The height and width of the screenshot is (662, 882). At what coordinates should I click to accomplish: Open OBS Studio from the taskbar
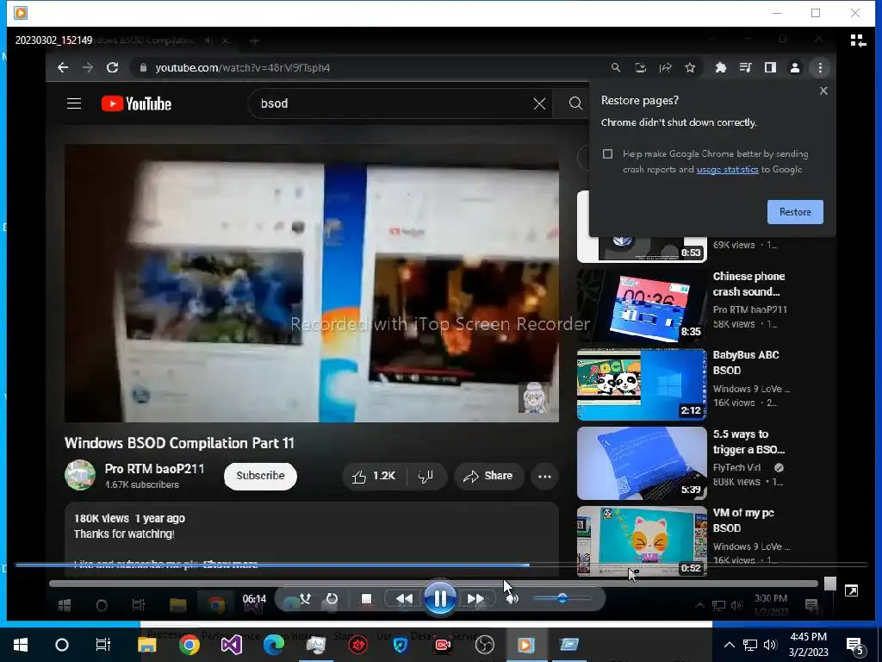[x=484, y=645]
